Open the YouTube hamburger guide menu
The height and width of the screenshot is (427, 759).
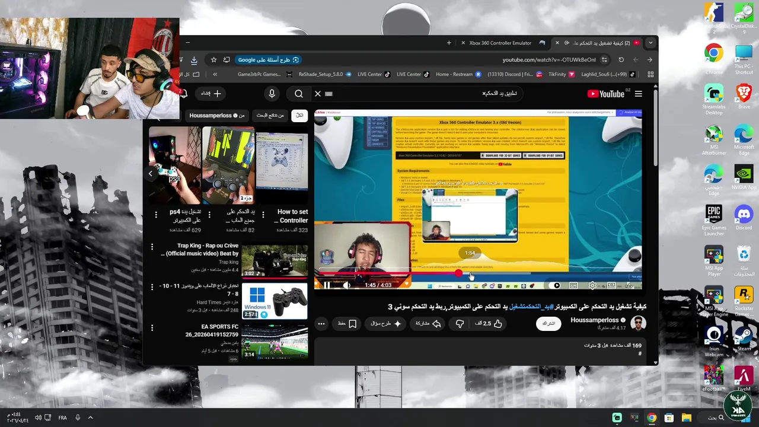pos(639,94)
